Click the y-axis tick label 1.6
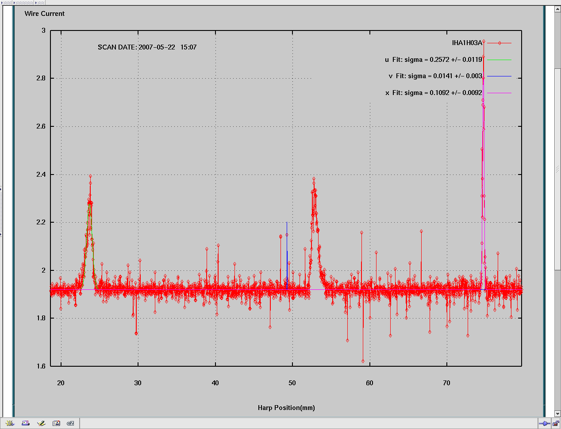 click(41, 366)
